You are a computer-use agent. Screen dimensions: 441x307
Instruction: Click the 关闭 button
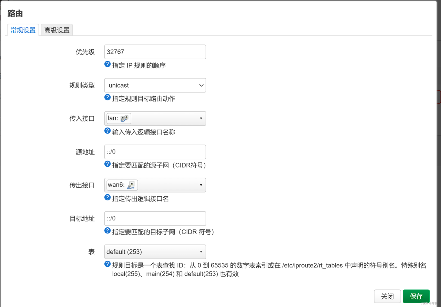pyautogui.click(x=388, y=296)
